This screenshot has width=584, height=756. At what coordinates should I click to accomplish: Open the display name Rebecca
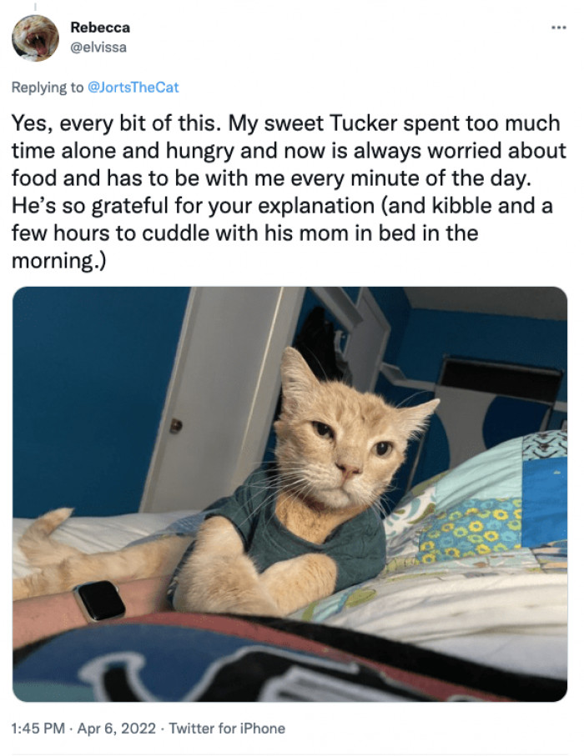100,28
